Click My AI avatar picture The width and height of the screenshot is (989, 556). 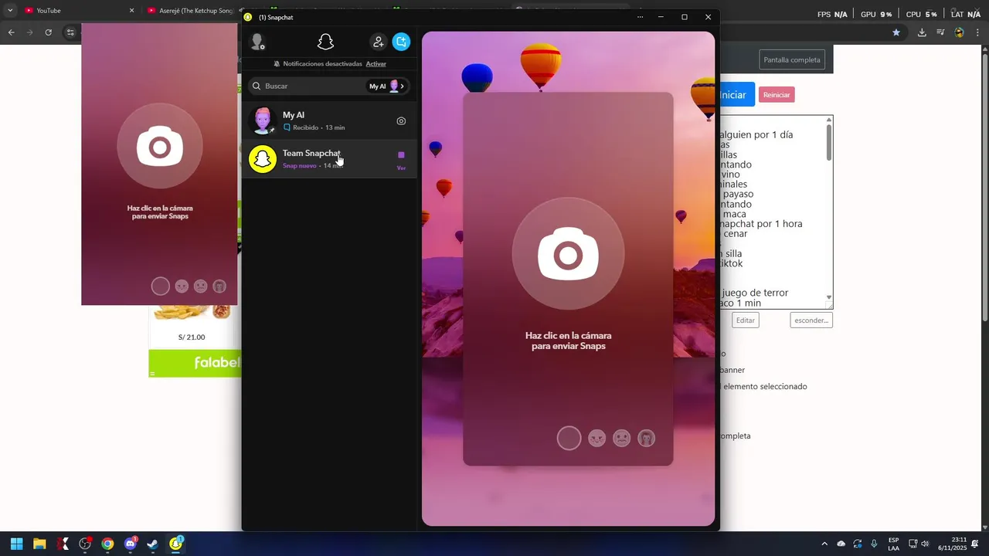[263, 120]
